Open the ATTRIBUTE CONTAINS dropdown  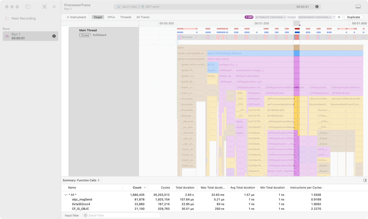coord(270,17)
